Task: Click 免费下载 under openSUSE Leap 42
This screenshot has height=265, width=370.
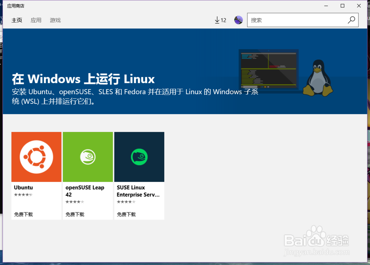Action: (x=75, y=214)
